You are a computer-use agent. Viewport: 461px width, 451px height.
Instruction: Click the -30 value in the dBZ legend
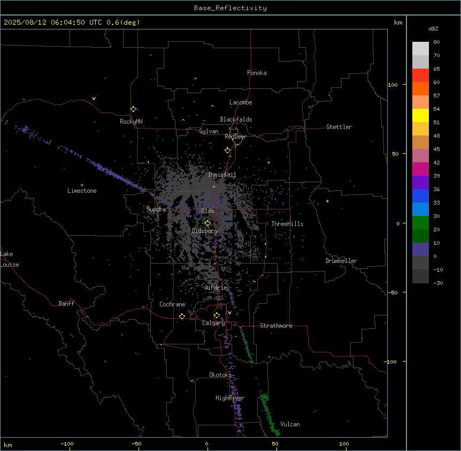coord(438,283)
